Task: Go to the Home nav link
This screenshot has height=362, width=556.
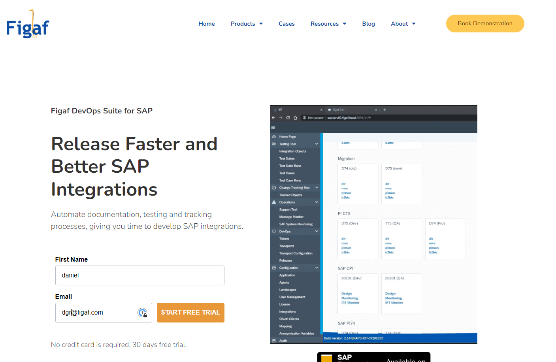Action: [x=207, y=24]
